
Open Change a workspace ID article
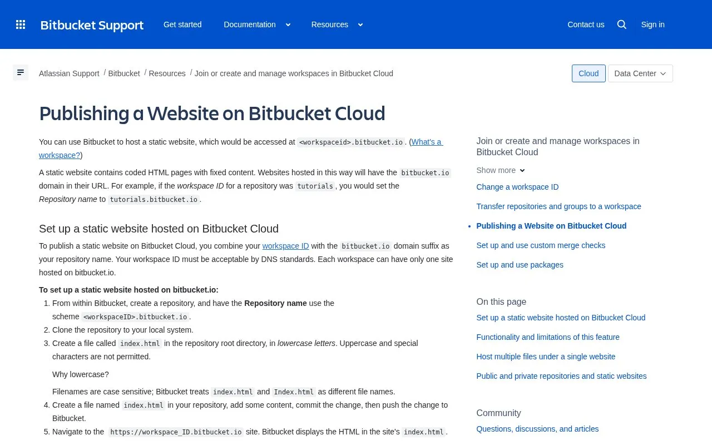pyautogui.click(x=517, y=187)
